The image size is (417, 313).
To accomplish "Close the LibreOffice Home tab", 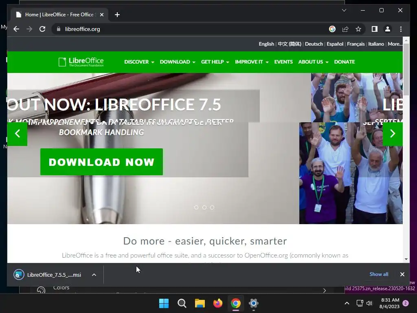I will 101,15.
